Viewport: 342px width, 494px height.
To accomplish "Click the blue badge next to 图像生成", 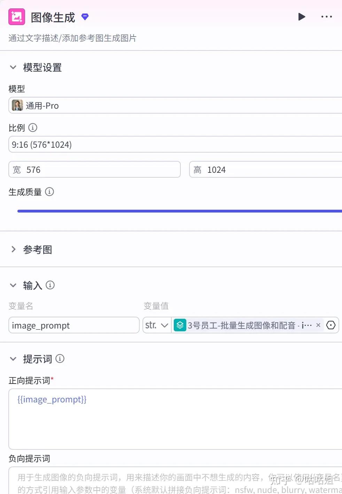I will point(85,17).
